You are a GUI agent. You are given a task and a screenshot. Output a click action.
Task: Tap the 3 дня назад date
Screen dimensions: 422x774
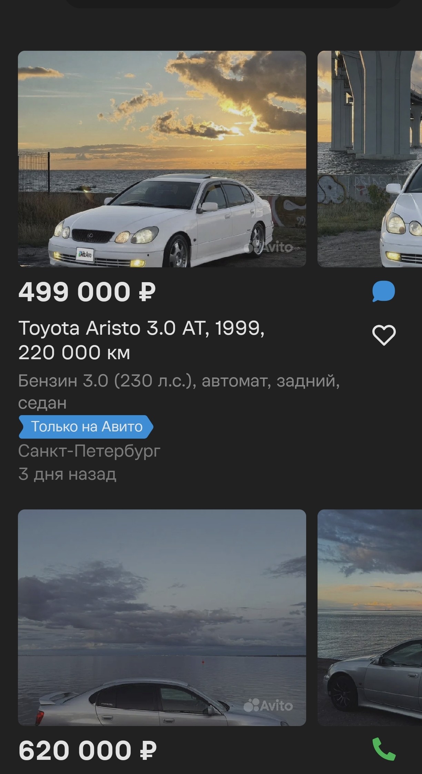pos(67,474)
